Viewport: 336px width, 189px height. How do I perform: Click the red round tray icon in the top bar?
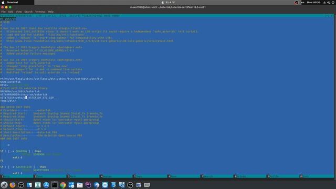point(296,2)
